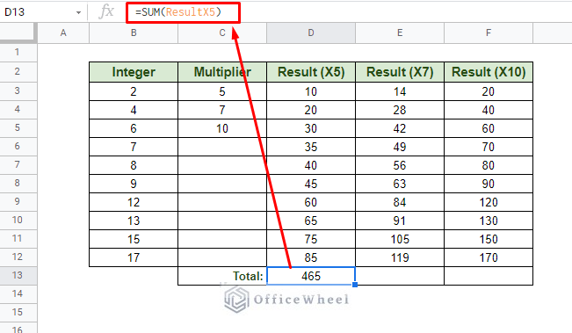Select Result (X10) cell with value 170

(489, 257)
